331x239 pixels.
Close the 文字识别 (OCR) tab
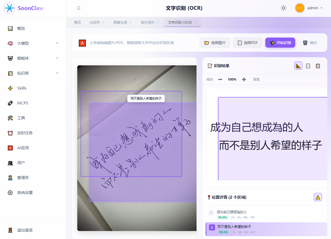195,22
